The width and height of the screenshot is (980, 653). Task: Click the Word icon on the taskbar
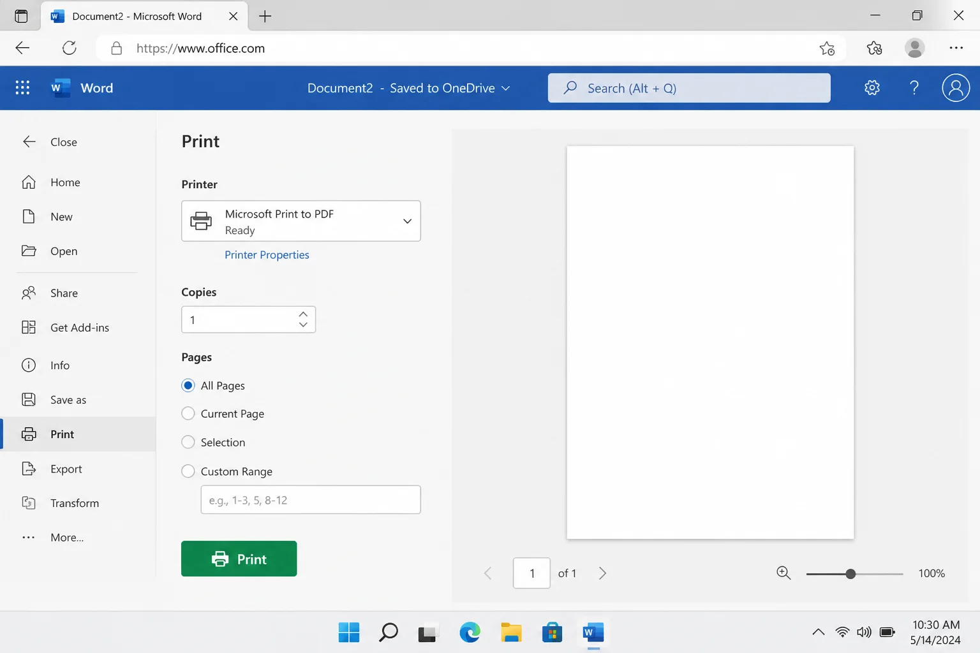tap(593, 633)
